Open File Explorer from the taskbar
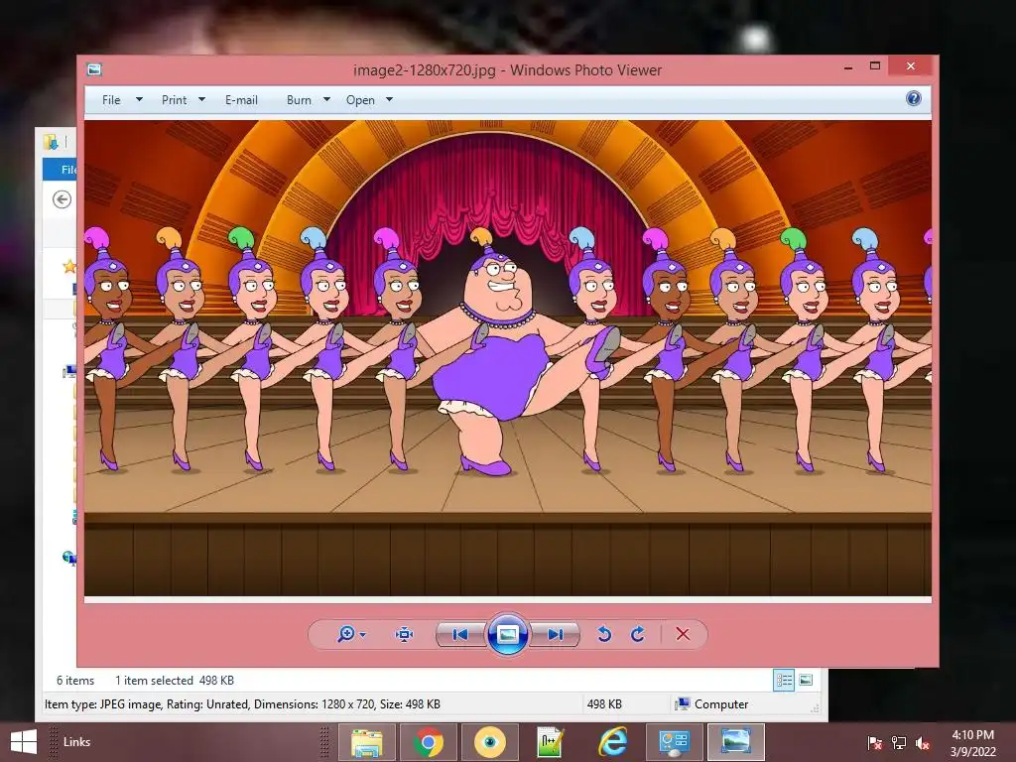This screenshot has height=762, width=1016. 367,742
